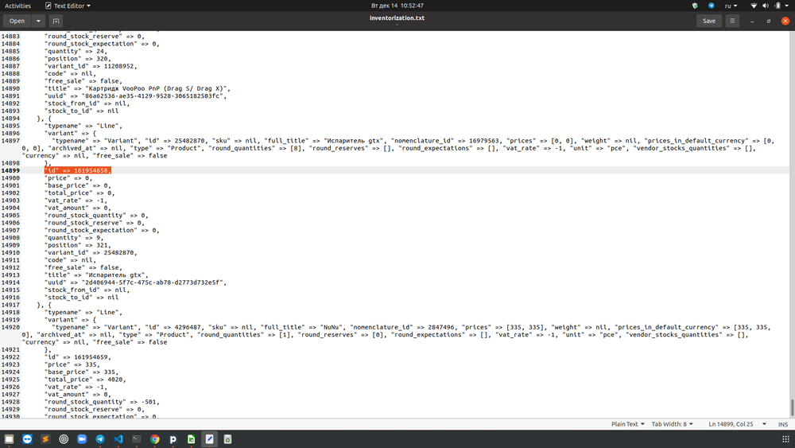This screenshot has width=795, height=448.
Task: Click uuid line starting 2d406944
Action: click(x=136, y=282)
